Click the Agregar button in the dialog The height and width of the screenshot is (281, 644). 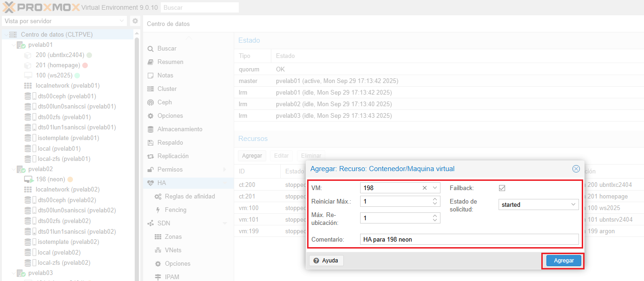[564, 261]
